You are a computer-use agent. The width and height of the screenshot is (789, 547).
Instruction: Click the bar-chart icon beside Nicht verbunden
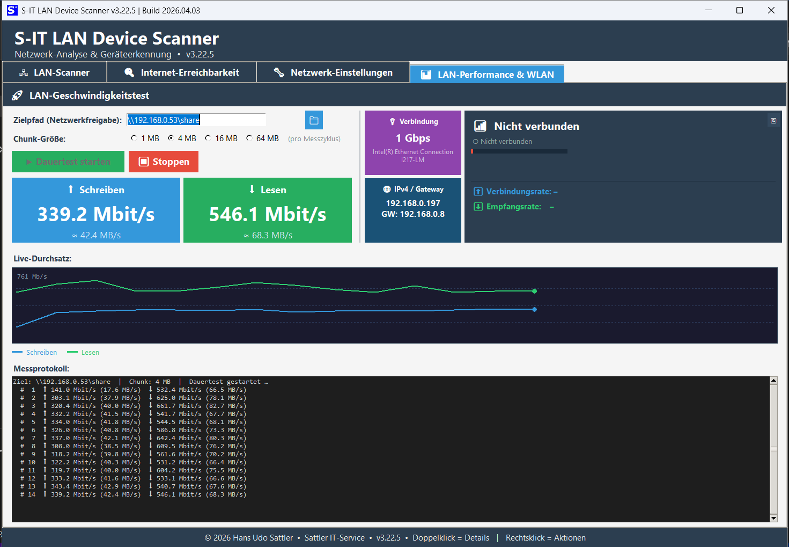coord(480,126)
